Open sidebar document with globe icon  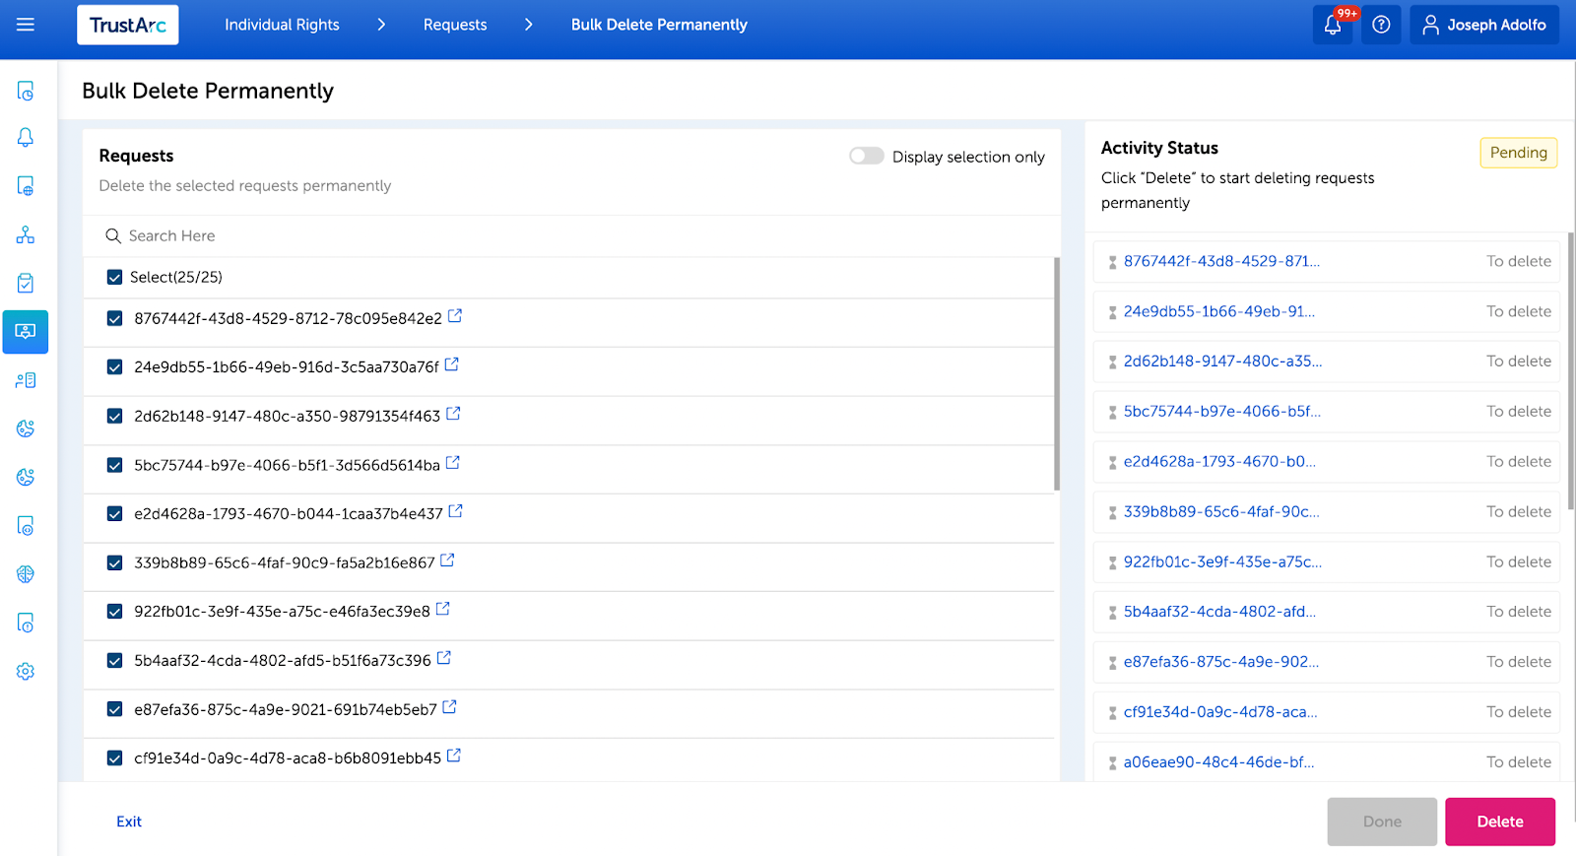pos(26,186)
